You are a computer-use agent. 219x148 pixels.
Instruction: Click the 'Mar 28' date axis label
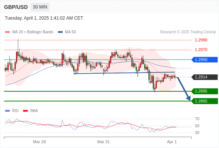pyautogui.click(x=39, y=142)
